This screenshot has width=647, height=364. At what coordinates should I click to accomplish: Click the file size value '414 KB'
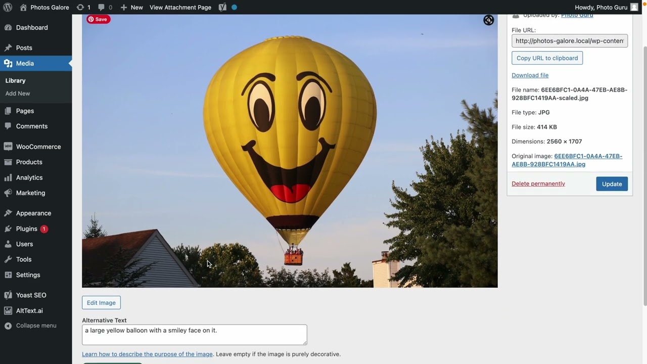(547, 127)
